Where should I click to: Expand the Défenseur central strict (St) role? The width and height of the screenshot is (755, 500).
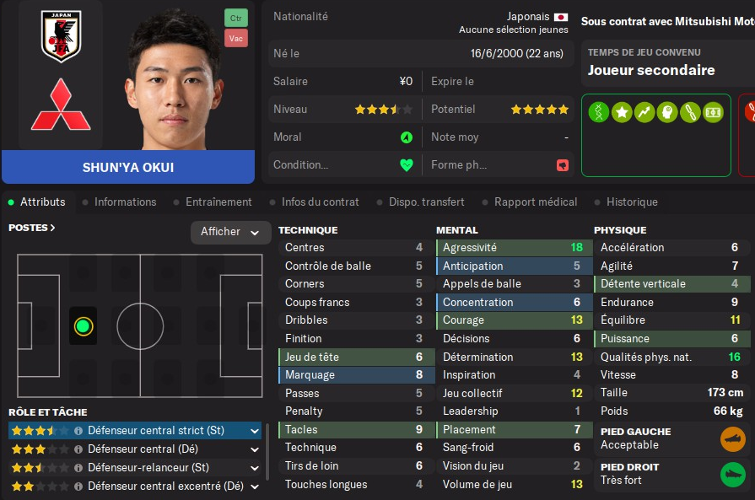[x=255, y=431]
